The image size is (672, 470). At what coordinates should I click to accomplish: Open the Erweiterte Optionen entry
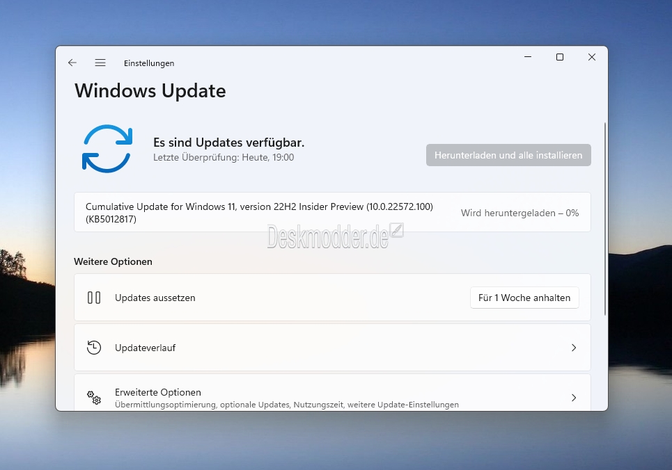click(x=332, y=393)
